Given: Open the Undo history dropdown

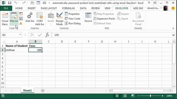Looking at the screenshot, I should 19,3.
